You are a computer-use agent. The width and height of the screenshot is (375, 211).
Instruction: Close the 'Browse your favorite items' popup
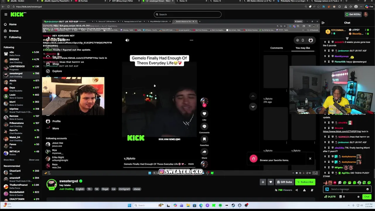click(310, 159)
